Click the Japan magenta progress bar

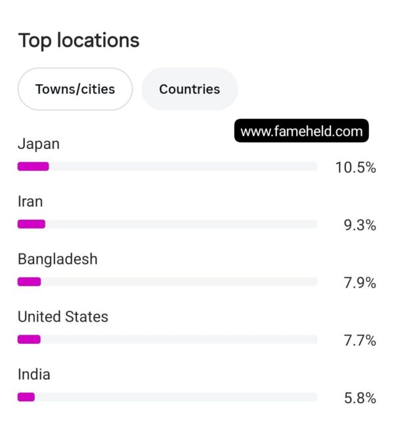point(33,166)
